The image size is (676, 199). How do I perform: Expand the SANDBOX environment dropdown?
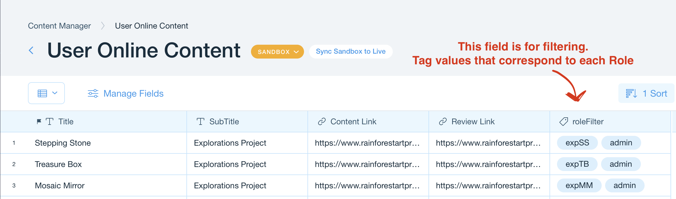pyautogui.click(x=277, y=52)
